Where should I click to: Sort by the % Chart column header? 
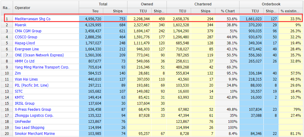pyautogui.click(x=227, y=11)
